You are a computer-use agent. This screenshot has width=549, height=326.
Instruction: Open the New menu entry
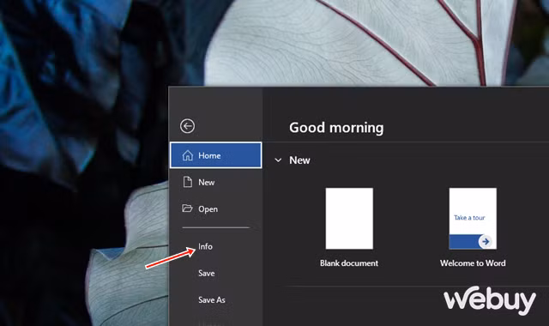pyautogui.click(x=215, y=182)
